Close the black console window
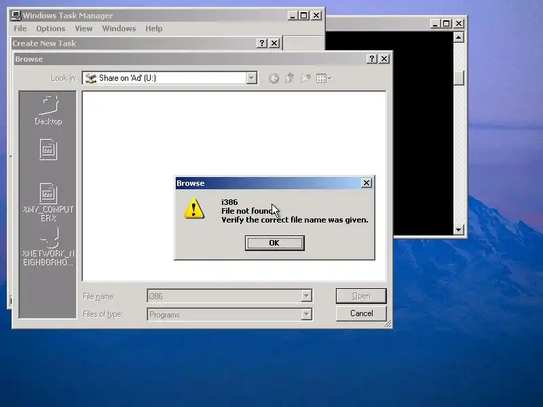This screenshot has height=407, width=543. pos(459,24)
